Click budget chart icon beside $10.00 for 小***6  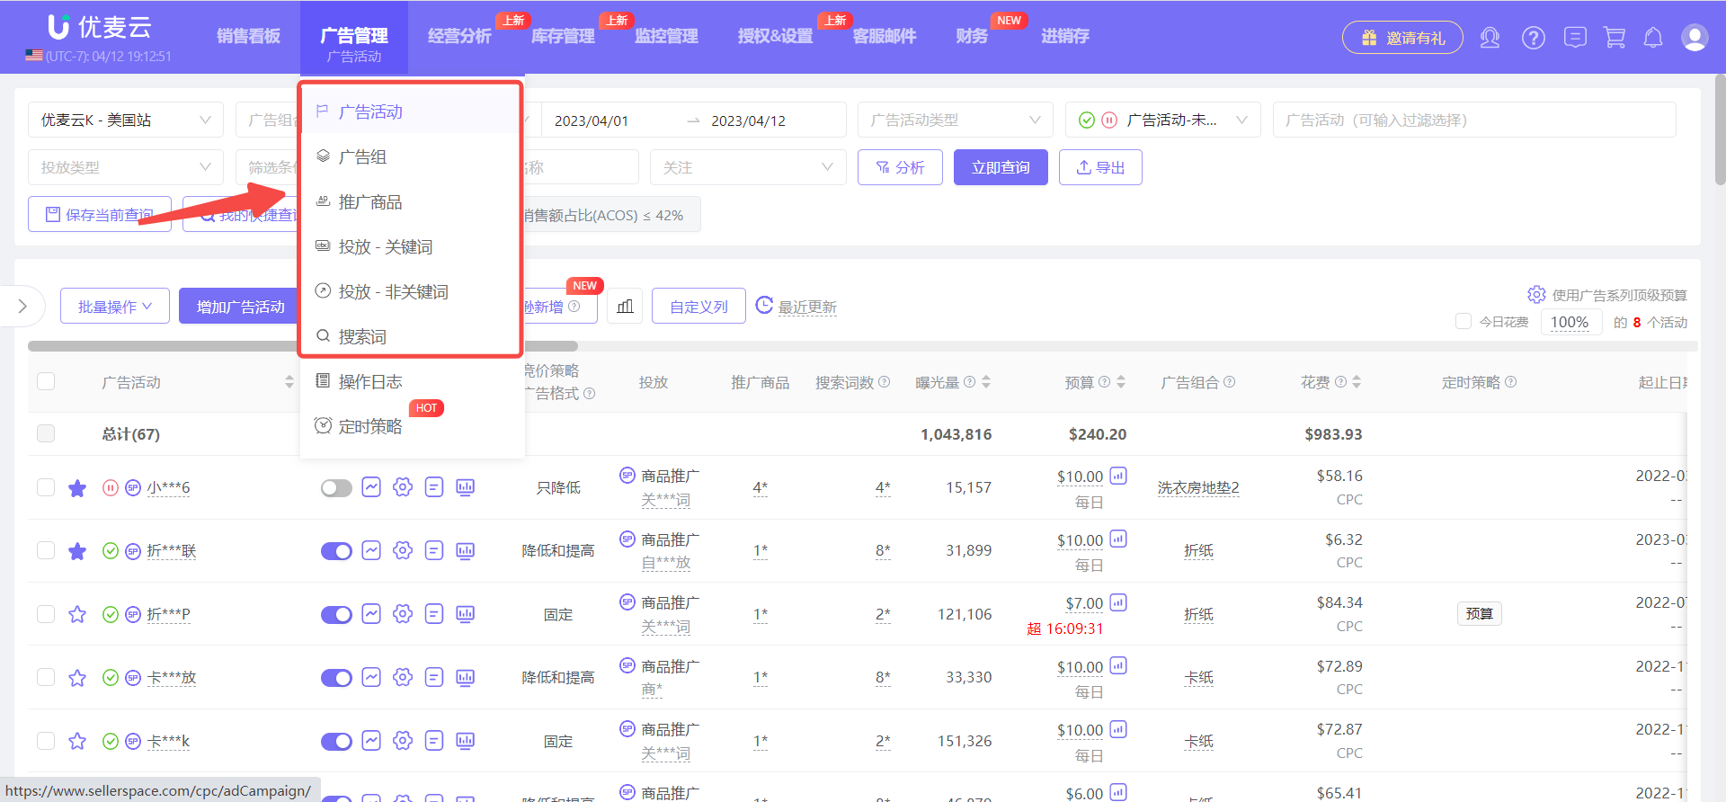tap(1118, 476)
